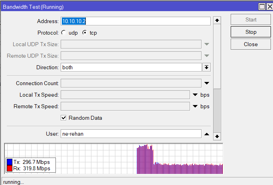
Task: Click the Bandwidth Test (Running) title
Action: [33, 7]
